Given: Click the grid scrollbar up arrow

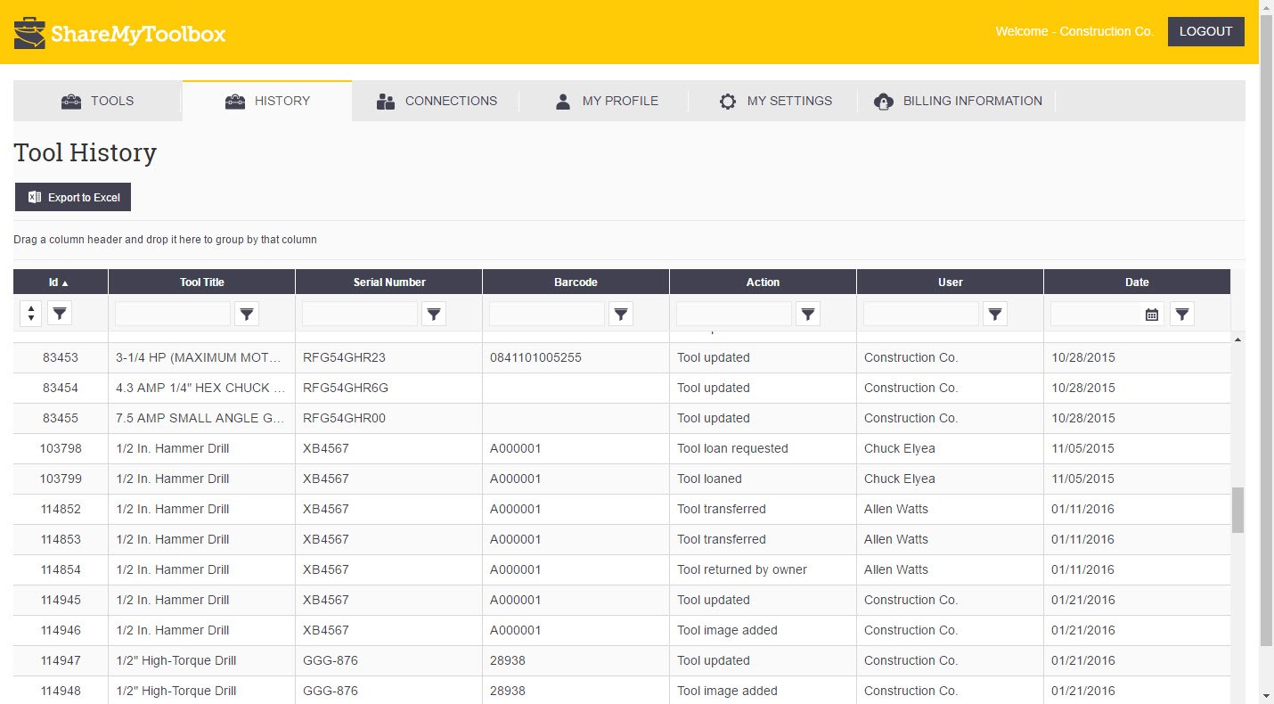Looking at the screenshot, I should [x=1237, y=340].
